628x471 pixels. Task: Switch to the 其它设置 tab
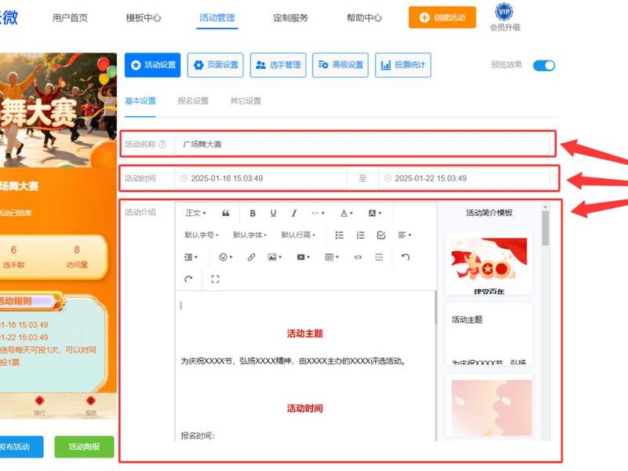coord(246,101)
